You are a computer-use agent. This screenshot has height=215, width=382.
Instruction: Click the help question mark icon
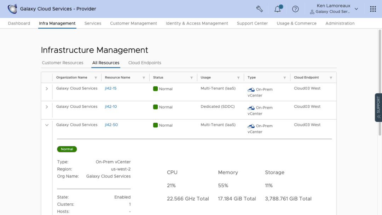click(x=295, y=9)
